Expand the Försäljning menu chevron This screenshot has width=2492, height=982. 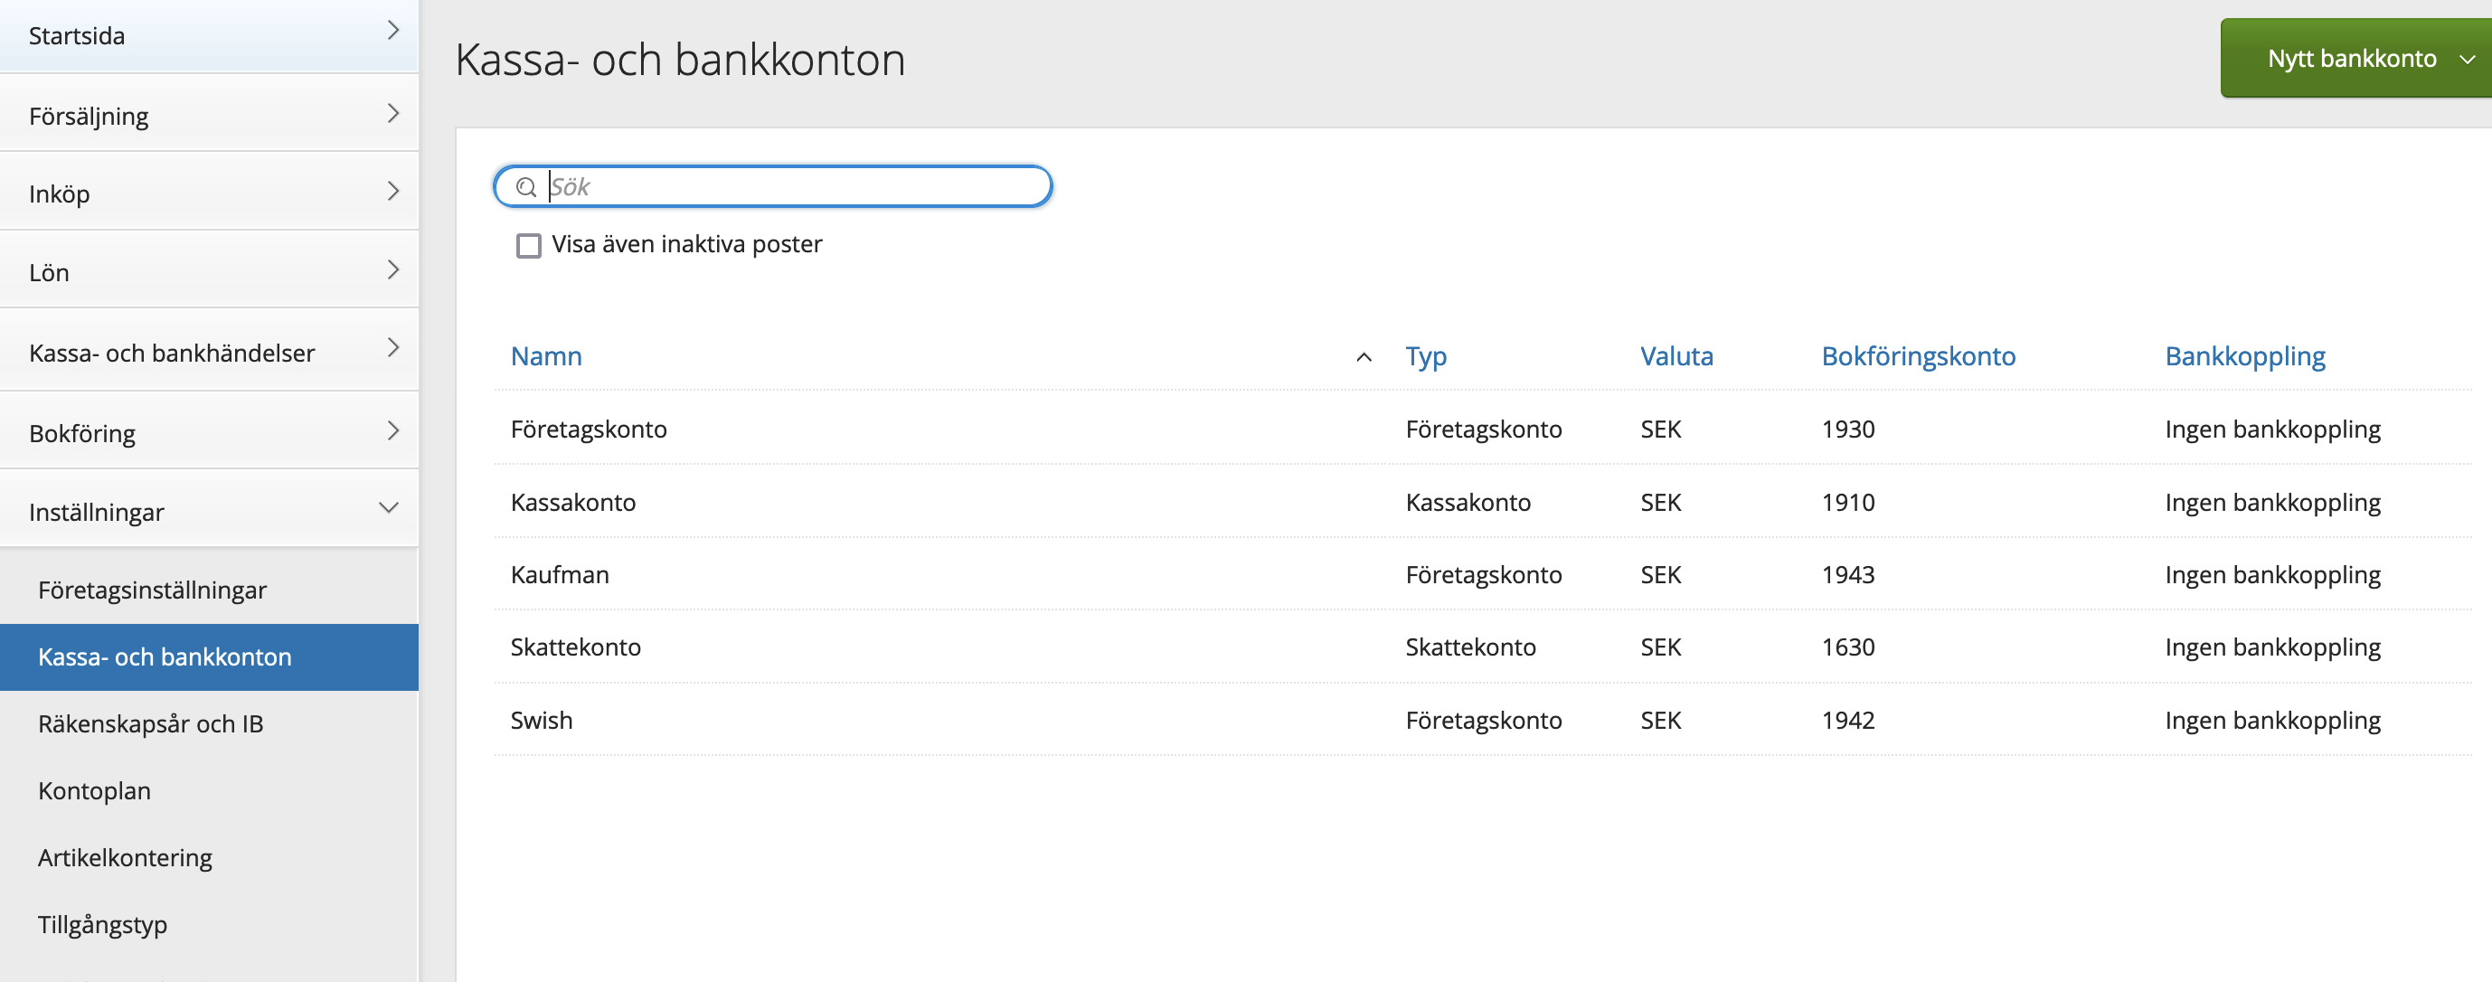coord(392,113)
